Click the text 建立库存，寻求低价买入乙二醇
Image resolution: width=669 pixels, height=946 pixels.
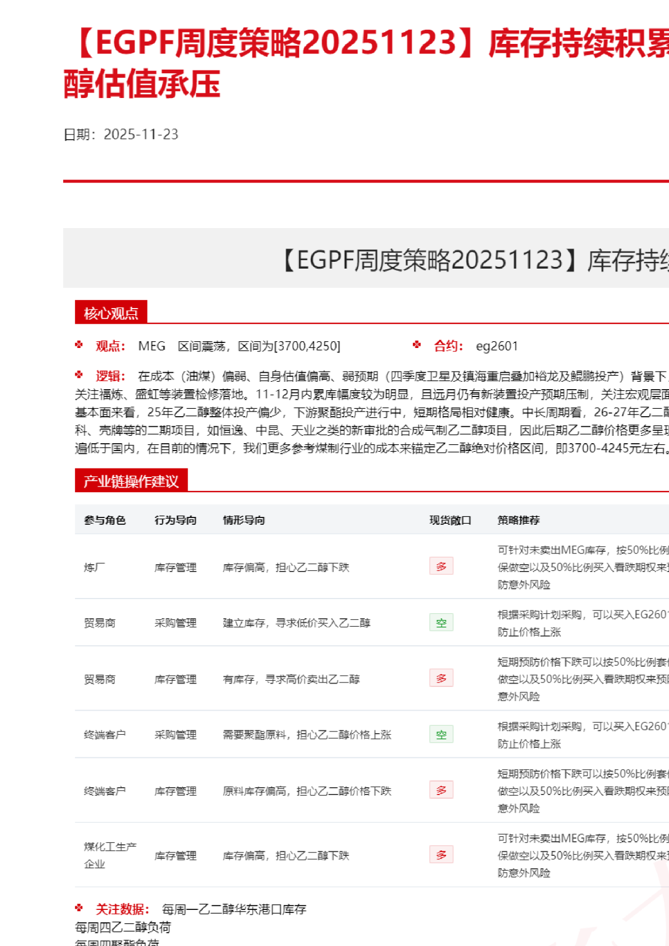pos(297,623)
